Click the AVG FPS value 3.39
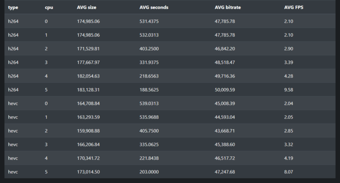 coord(289,62)
